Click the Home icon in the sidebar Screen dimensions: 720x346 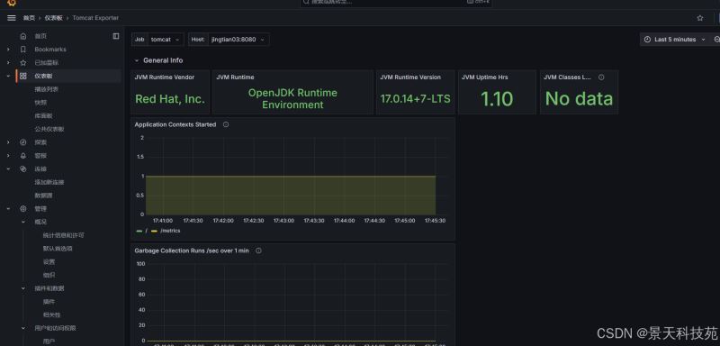tap(23, 36)
